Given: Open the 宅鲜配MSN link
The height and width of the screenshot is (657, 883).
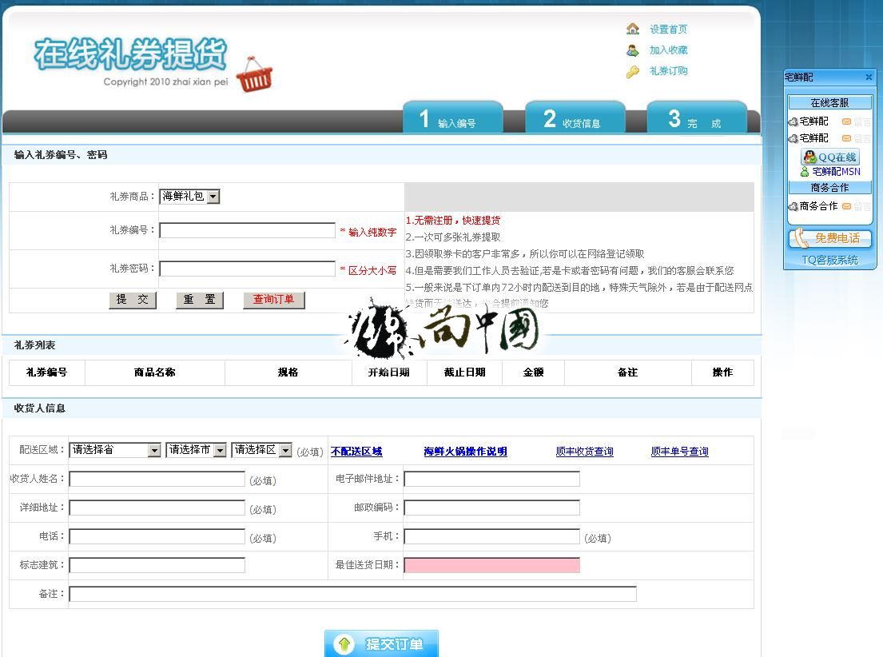Looking at the screenshot, I should click(x=837, y=172).
